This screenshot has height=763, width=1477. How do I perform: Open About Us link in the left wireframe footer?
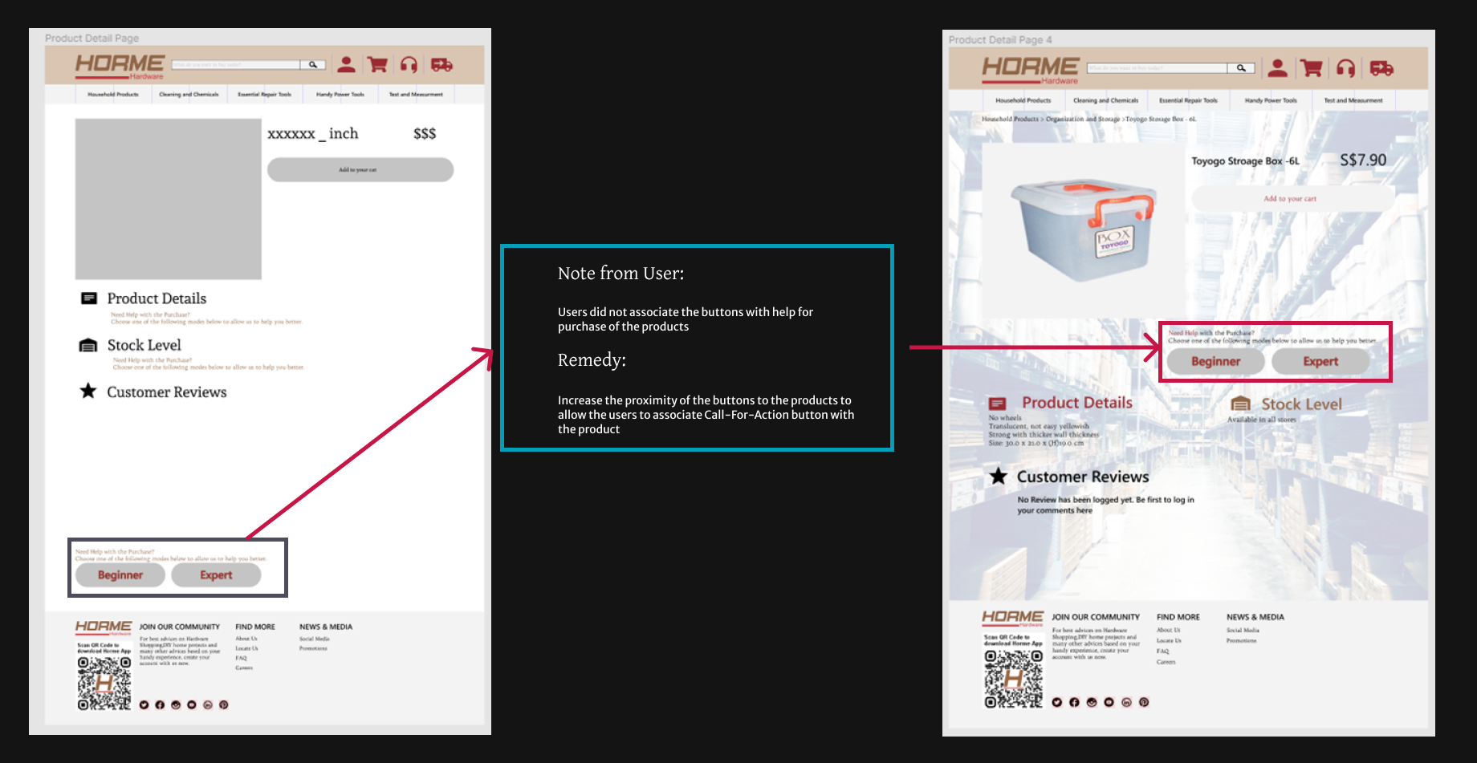click(x=246, y=639)
